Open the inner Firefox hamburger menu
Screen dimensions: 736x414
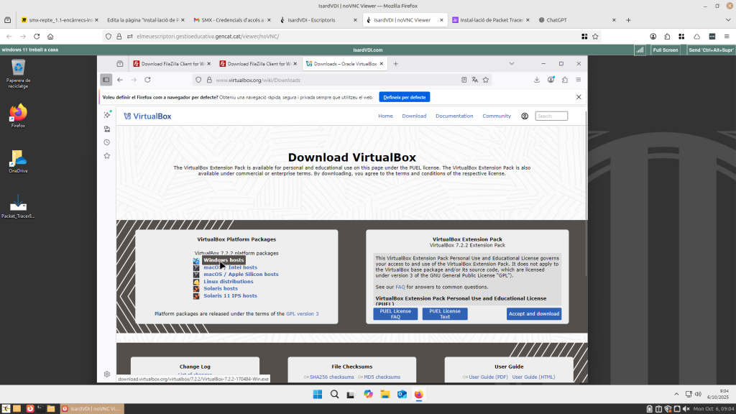coord(579,80)
